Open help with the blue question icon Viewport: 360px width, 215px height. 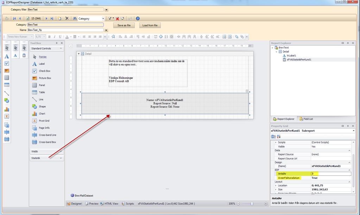point(138,19)
